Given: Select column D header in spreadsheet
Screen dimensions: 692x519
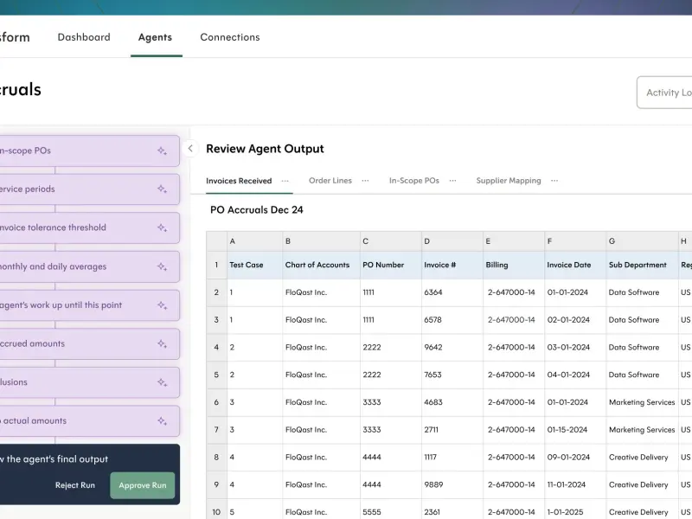Looking at the screenshot, I should [452, 241].
